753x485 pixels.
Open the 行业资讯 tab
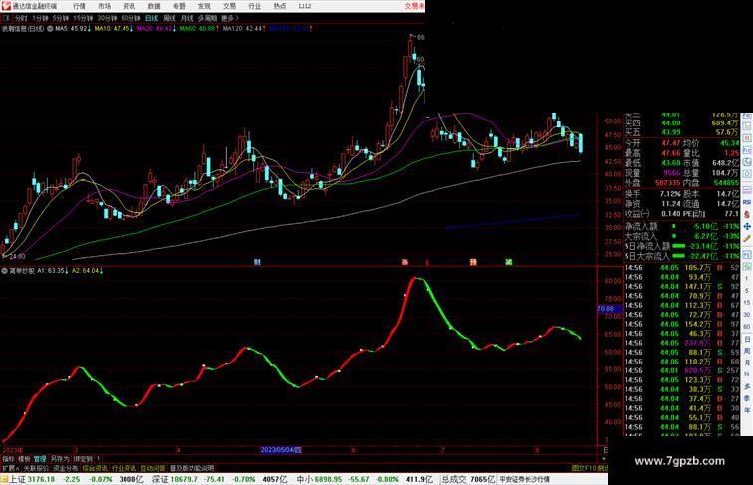click(124, 468)
